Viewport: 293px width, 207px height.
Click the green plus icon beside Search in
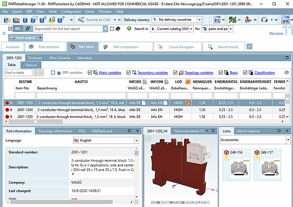pos(129,28)
